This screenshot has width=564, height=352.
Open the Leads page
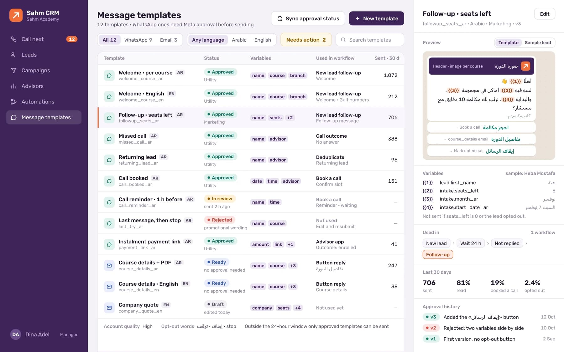point(44,55)
